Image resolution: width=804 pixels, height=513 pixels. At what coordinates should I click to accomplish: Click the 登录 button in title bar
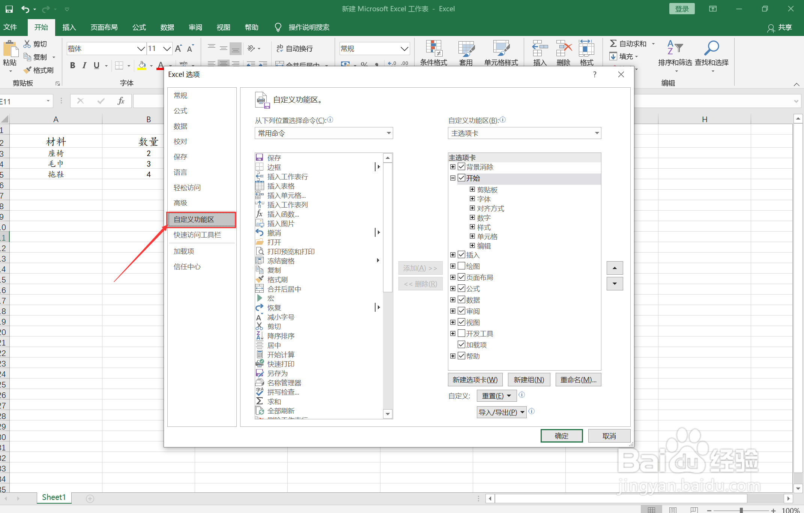(x=682, y=9)
